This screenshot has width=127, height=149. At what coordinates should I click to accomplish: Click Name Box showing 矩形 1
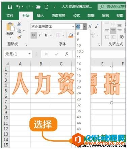(x=16, y=54)
